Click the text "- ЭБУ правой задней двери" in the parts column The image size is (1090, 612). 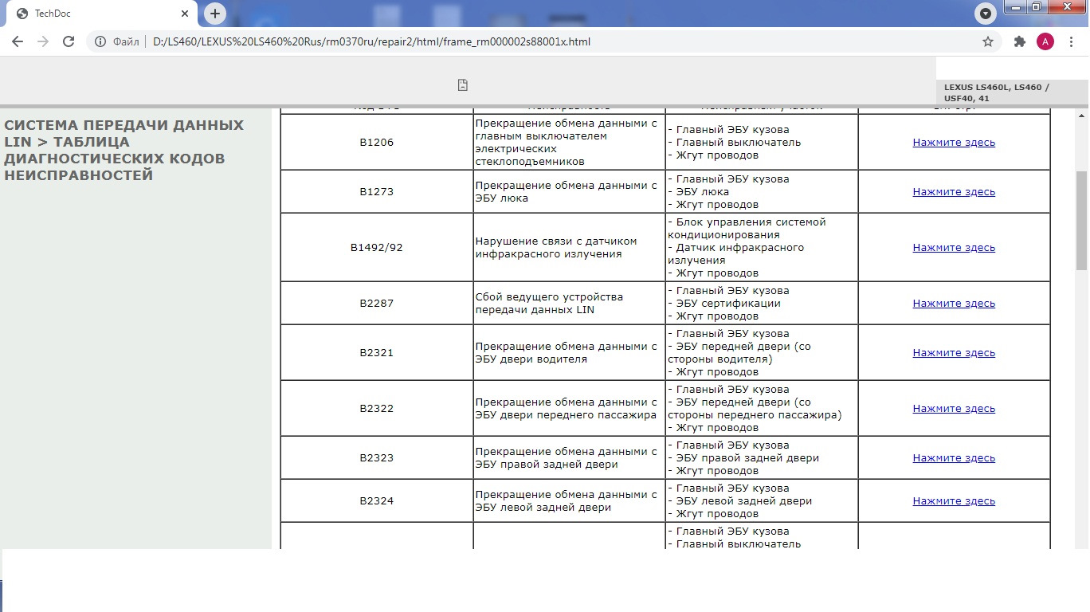(x=743, y=458)
